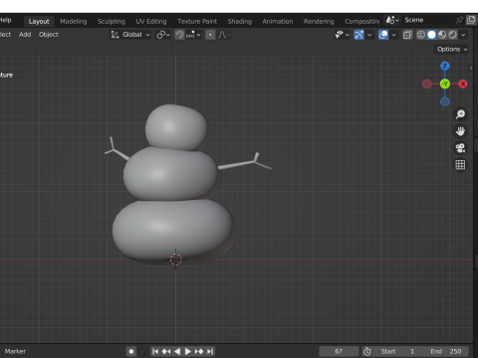The height and width of the screenshot is (358, 478).
Task: Switch to wireframe viewport shading
Action: coord(421,35)
